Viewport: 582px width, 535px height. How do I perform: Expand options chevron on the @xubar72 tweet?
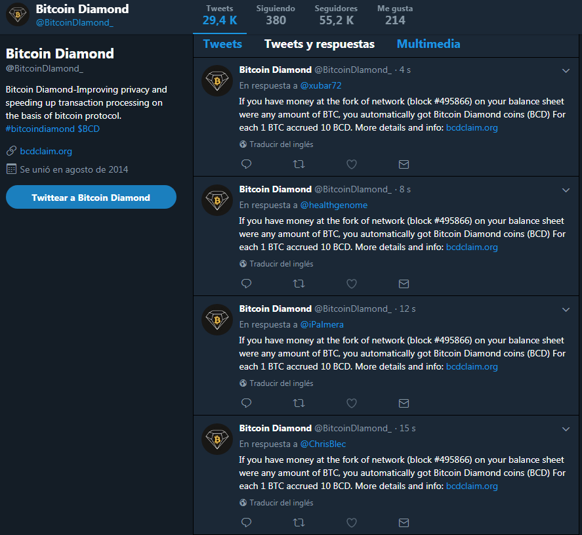[566, 70]
